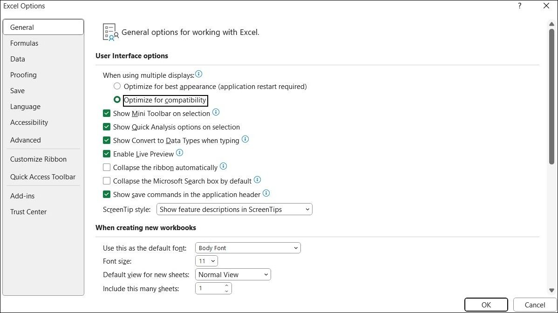This screenshot has height=313, width=558.
Task: Enable Collapse the ribbon automatically
Action: (107, 167)
